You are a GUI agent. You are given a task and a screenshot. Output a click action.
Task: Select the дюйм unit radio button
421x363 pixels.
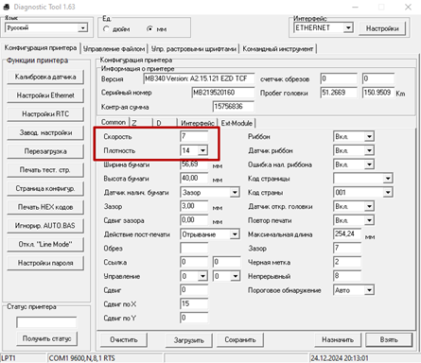click(106, 29)
